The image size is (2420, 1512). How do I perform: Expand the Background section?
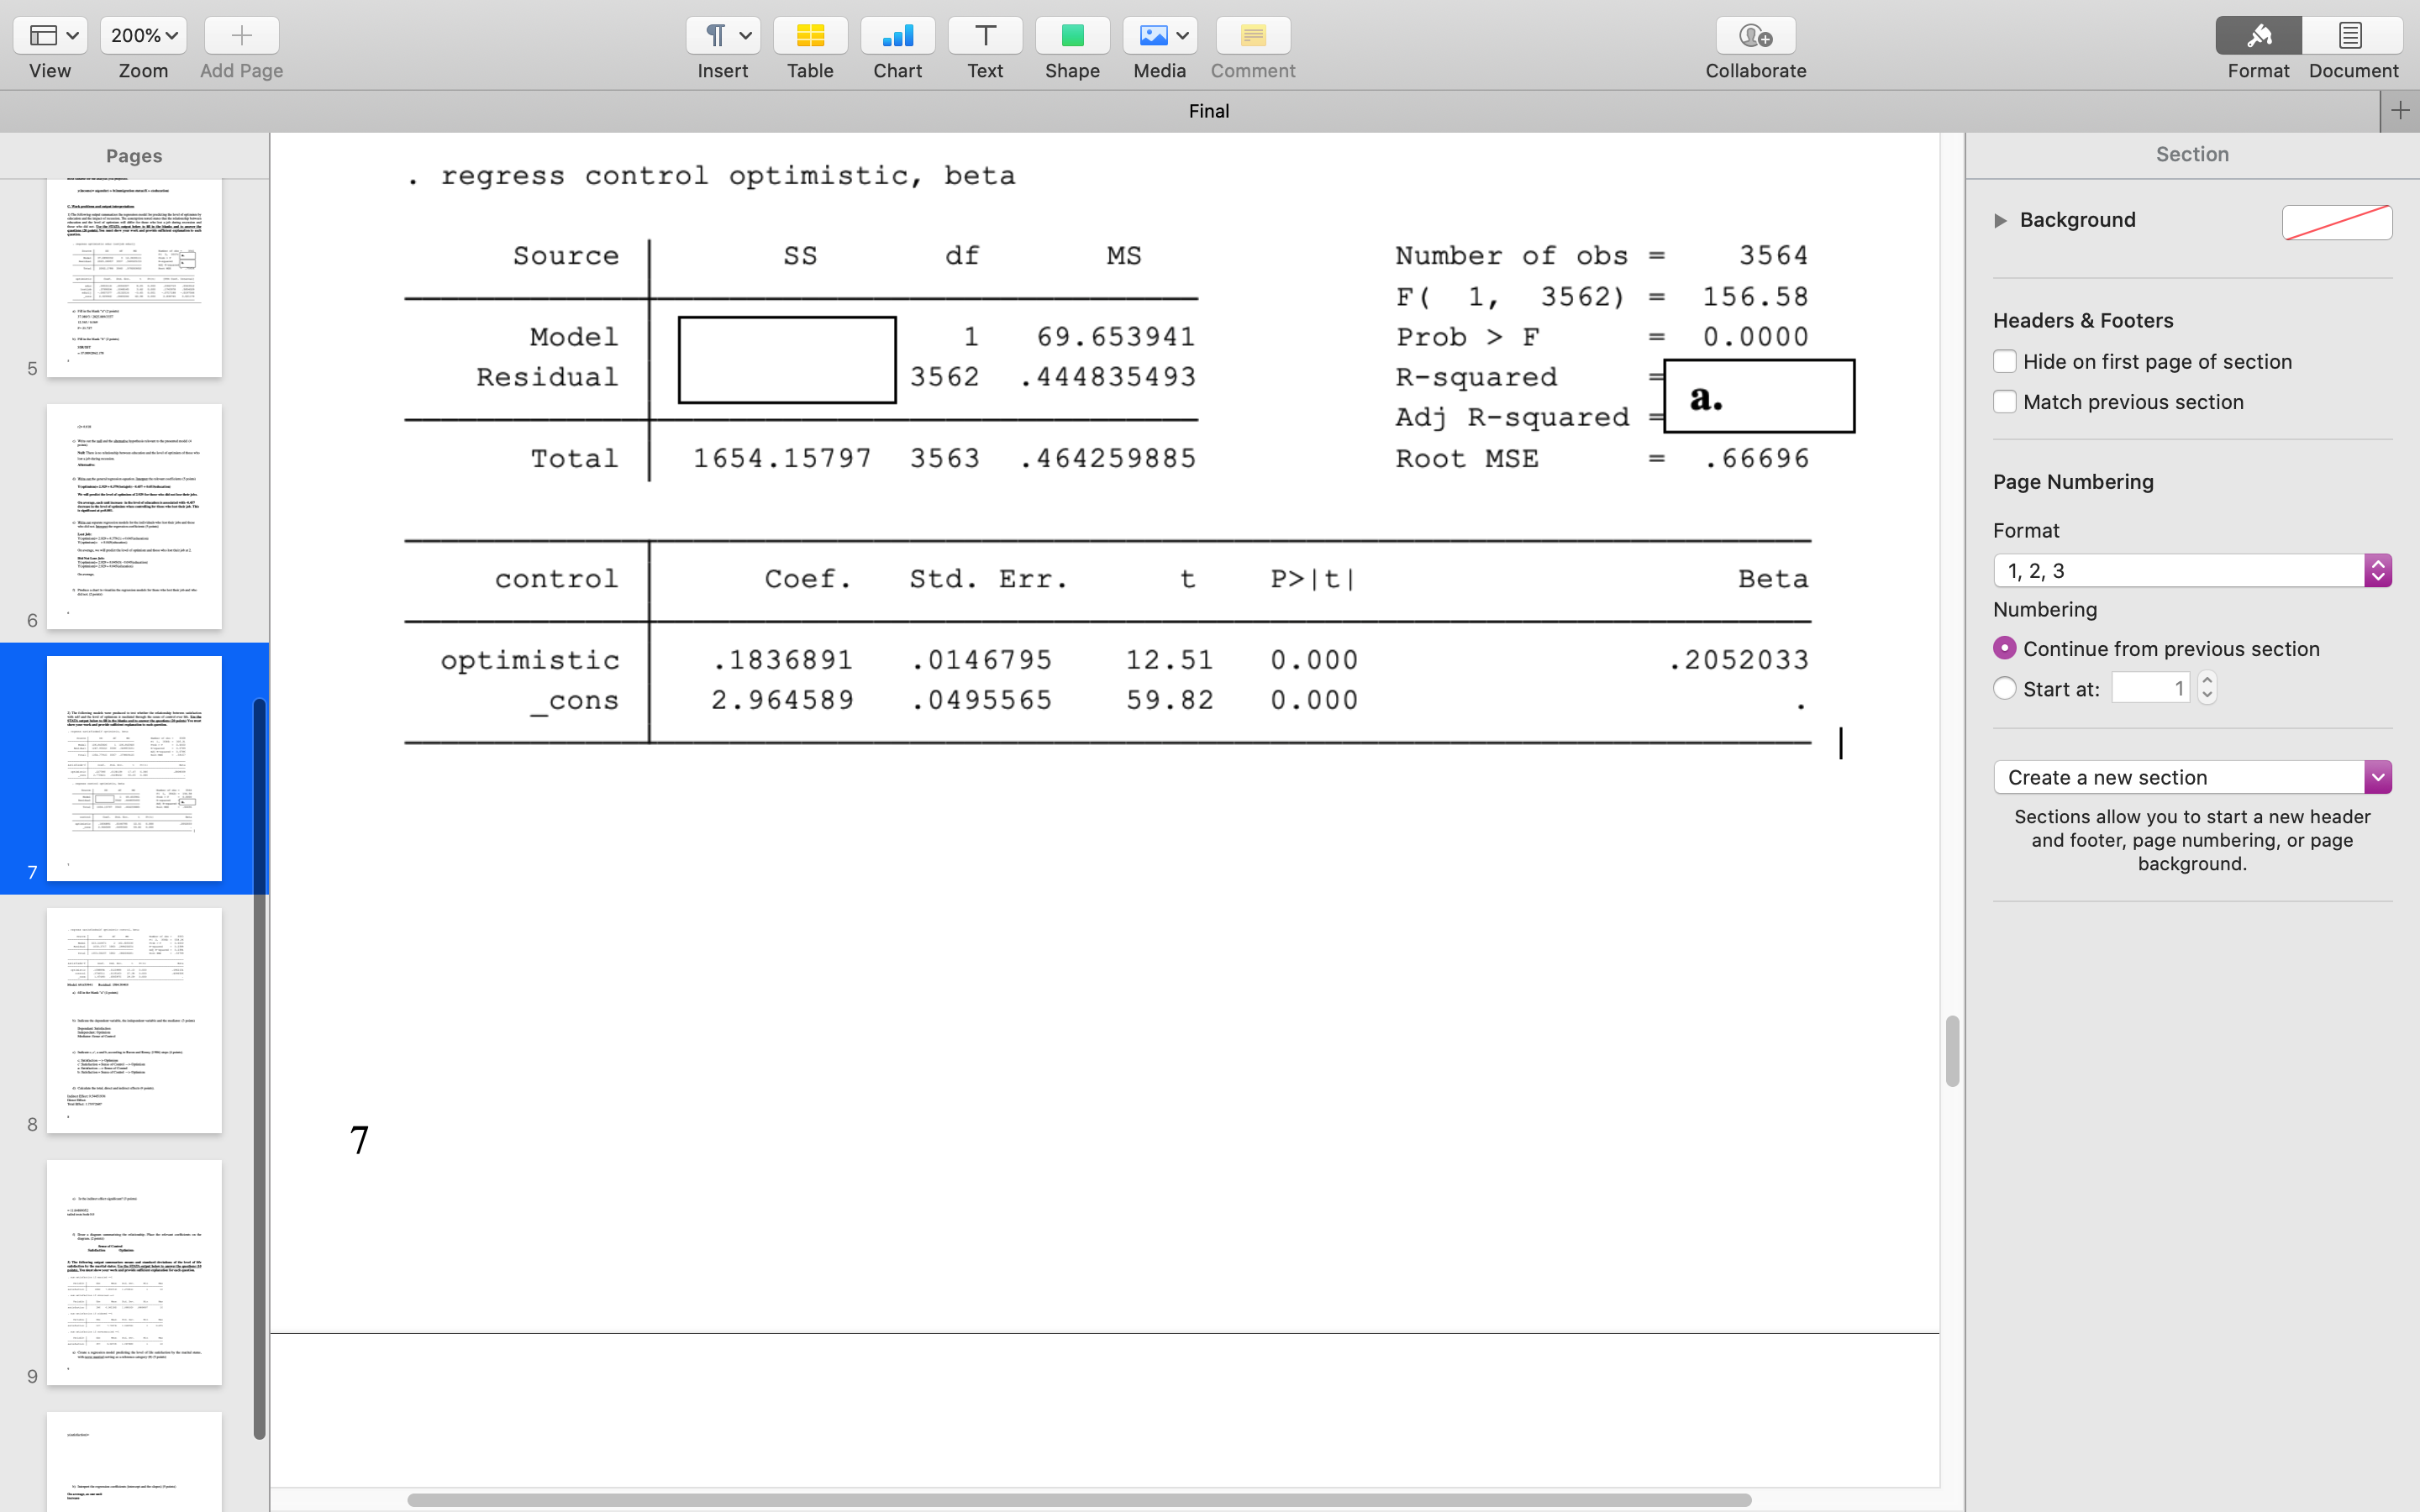coord(1999,220)
